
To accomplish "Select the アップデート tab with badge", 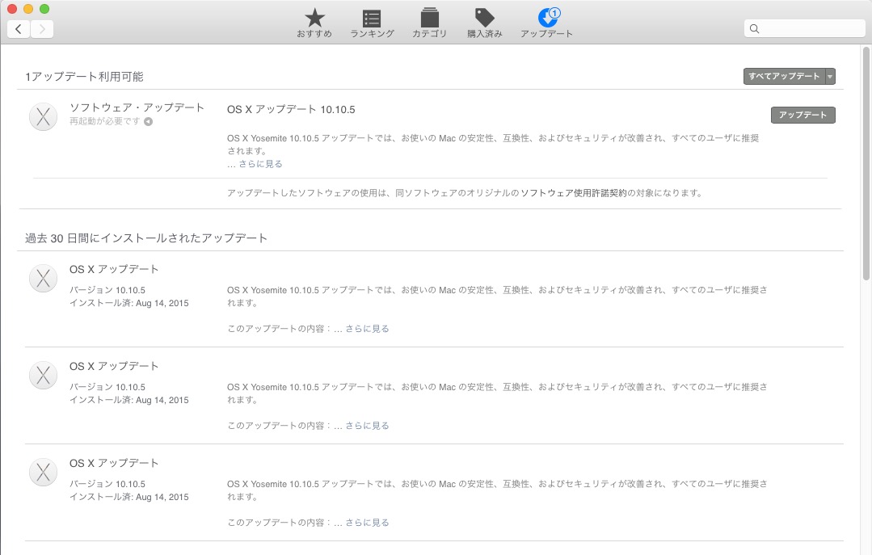I will 546,23.
